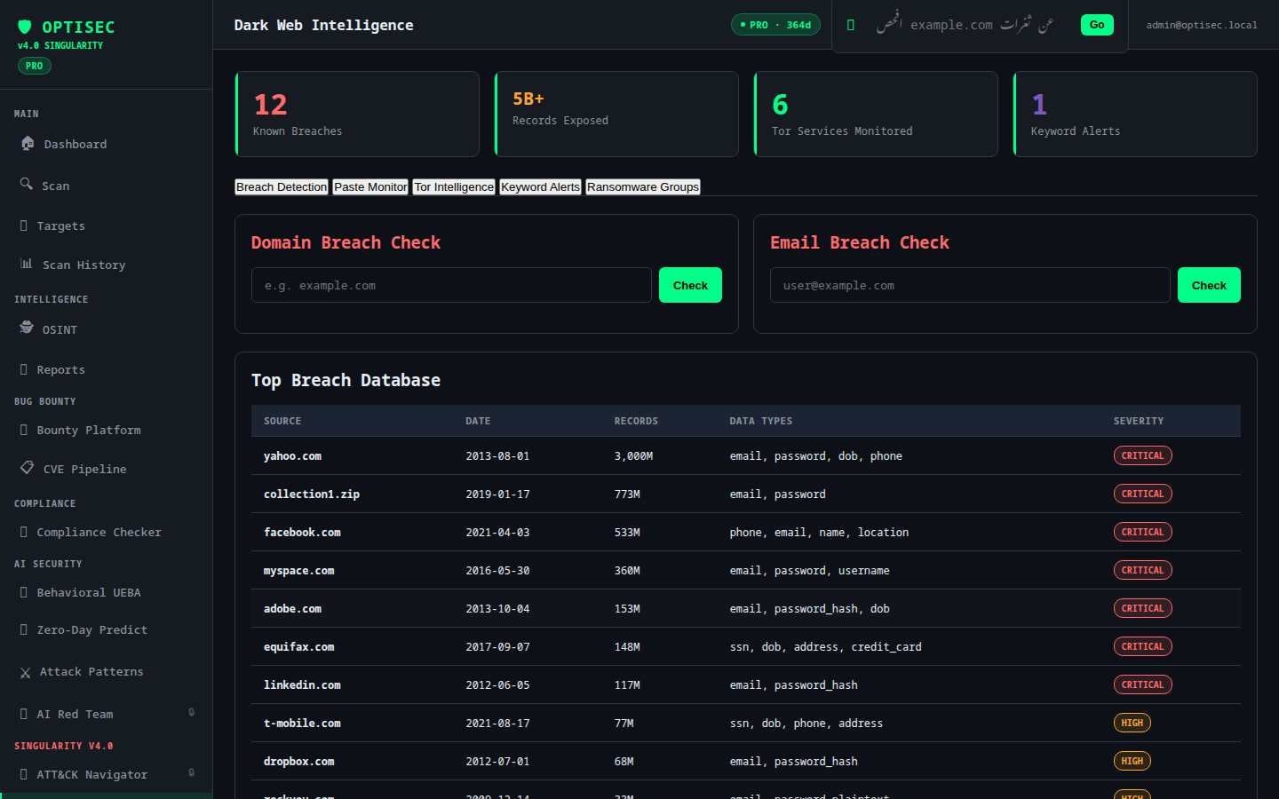This screenshot has width=1279, height=799.
Task: Click the CRITICAL badge in yahoo.com row
Action: pos(1143,455)
